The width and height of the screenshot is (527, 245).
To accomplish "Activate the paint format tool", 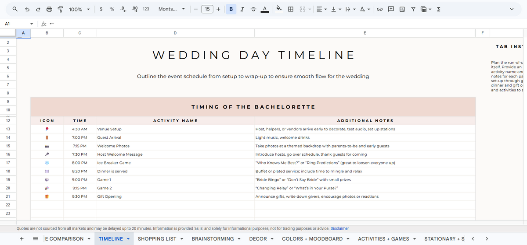I will pos(60,9).
